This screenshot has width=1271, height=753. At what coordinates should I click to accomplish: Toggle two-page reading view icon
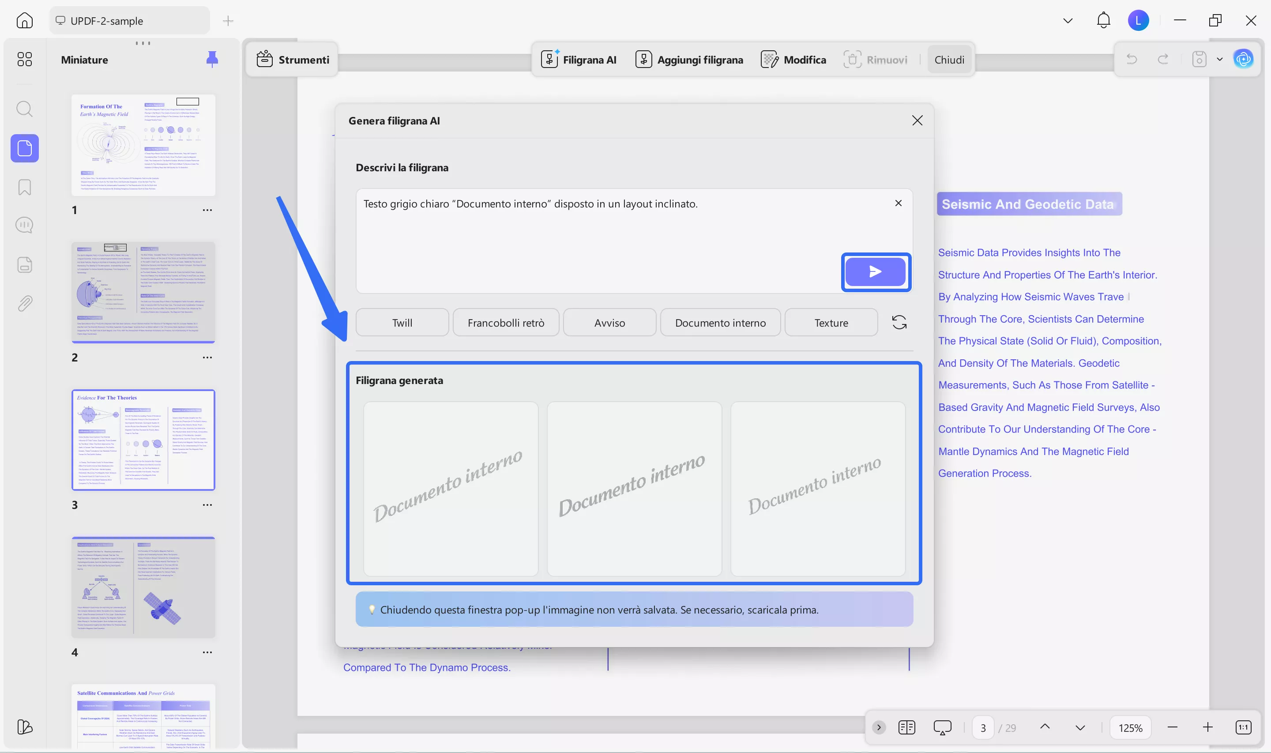pos(906,727)
